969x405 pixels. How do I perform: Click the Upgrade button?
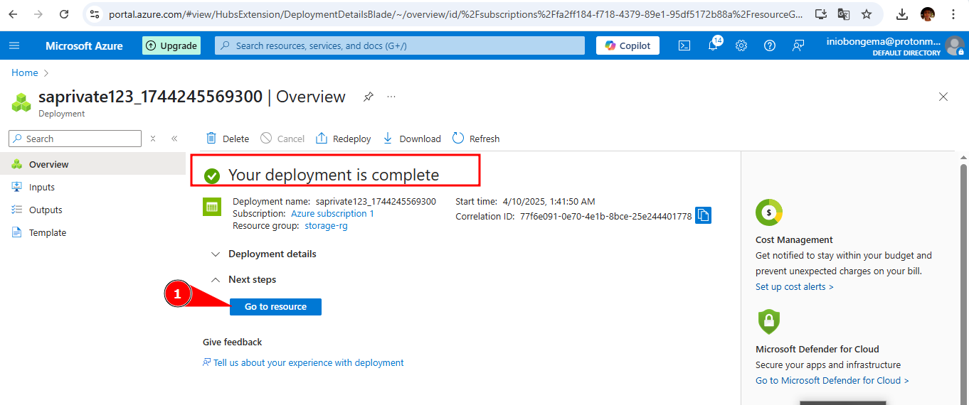(x=171, y=45)
